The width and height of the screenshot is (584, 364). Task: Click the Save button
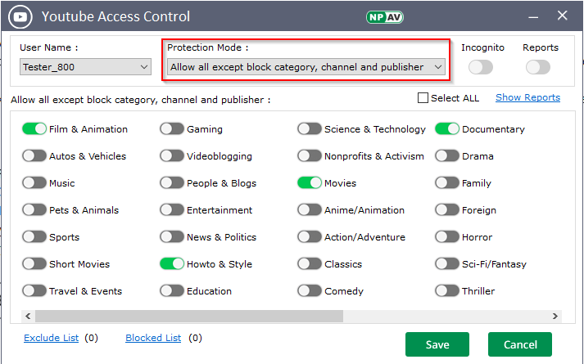[437, 344]
